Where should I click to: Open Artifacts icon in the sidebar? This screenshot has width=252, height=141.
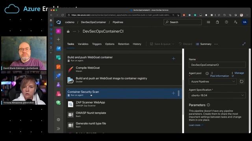tap(58, 94)
